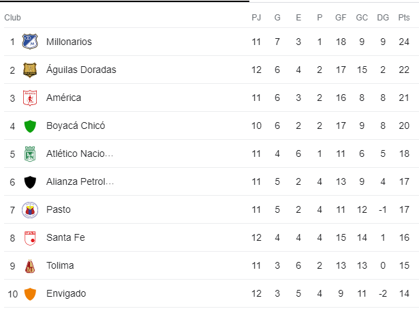
Task: Select the América red crest icon
Action: 30,98
